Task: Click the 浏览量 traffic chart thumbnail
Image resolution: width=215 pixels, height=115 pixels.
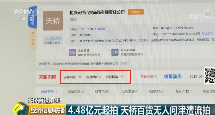Action: (x=53, y=40)
